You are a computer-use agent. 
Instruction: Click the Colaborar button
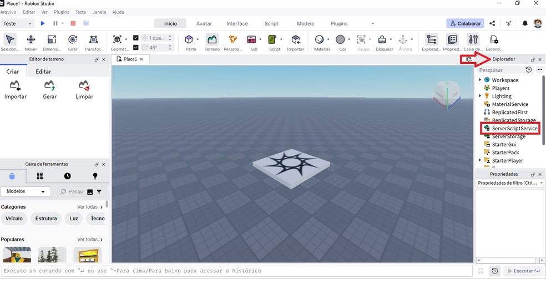(465, 24)
